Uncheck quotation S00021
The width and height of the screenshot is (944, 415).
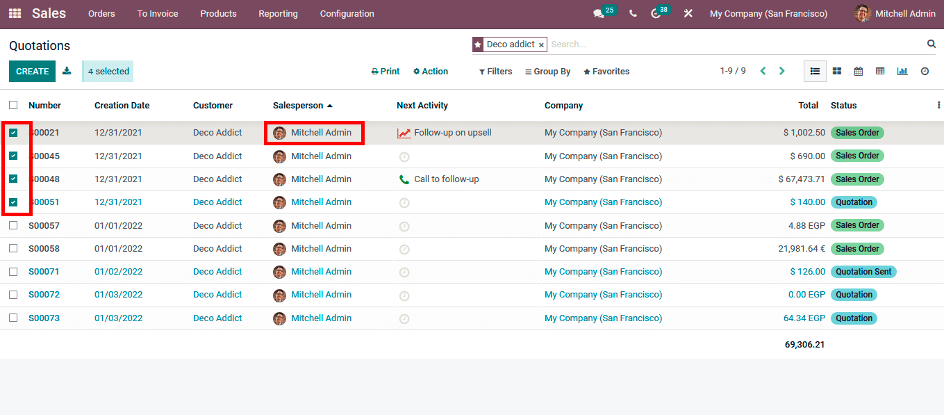[15, 132]
